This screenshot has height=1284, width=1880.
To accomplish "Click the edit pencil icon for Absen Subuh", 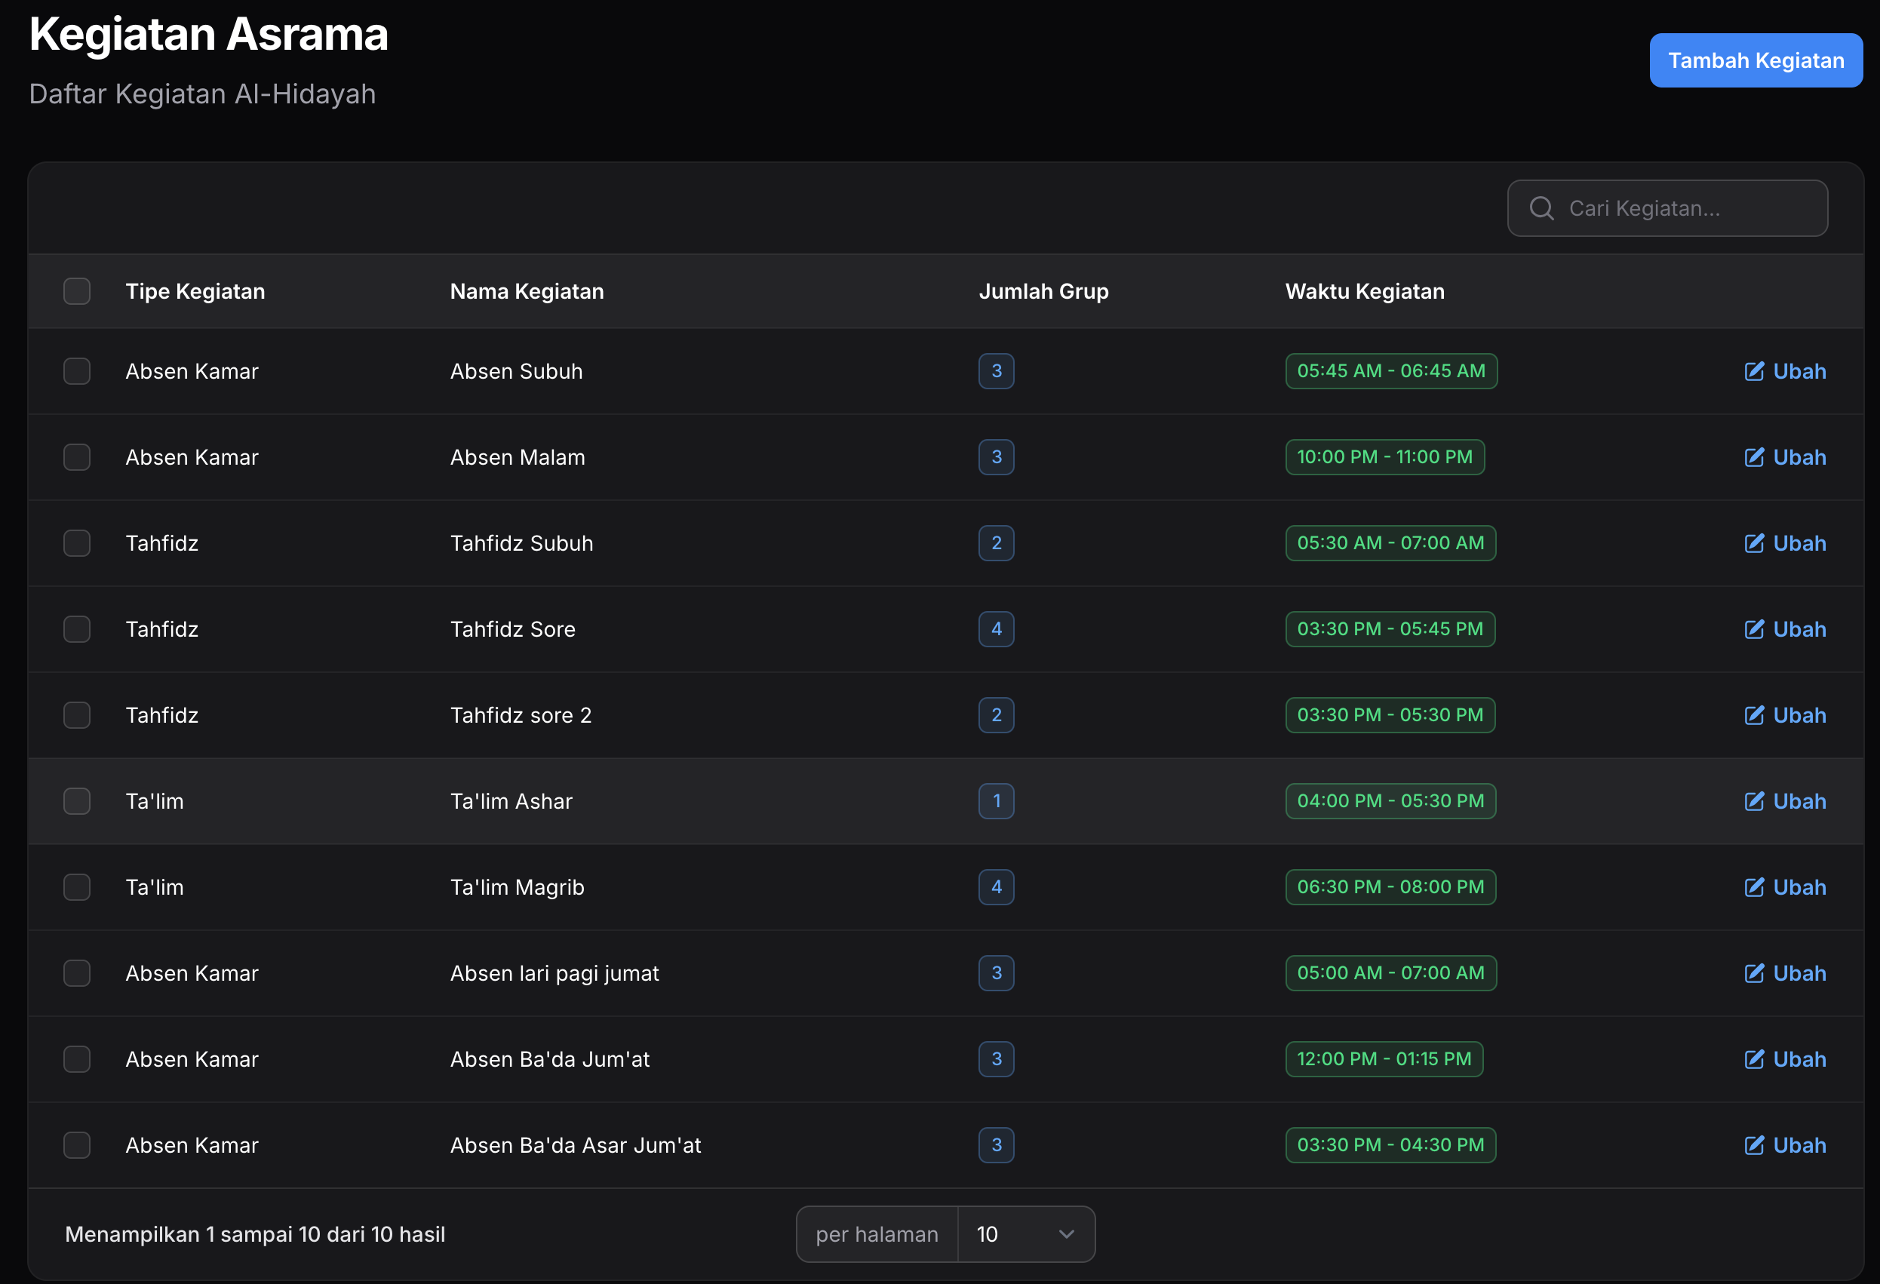I will [1754, 371].
